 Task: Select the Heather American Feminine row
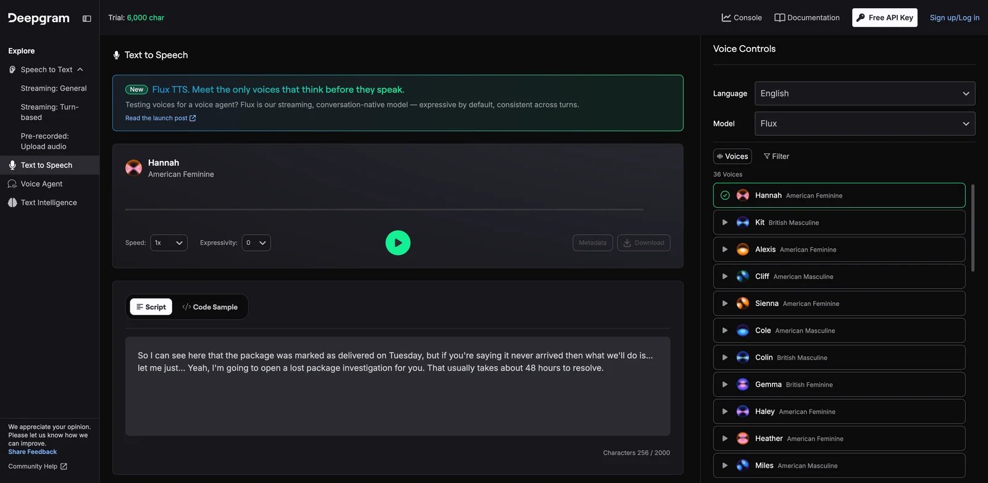pyautogui.click(x=839, y=439)
